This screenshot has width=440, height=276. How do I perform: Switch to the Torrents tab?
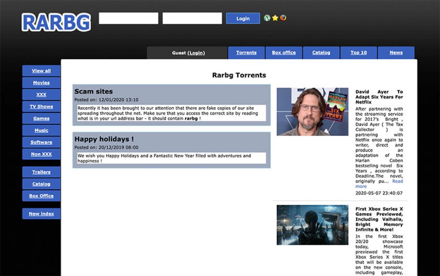[246, 53]
